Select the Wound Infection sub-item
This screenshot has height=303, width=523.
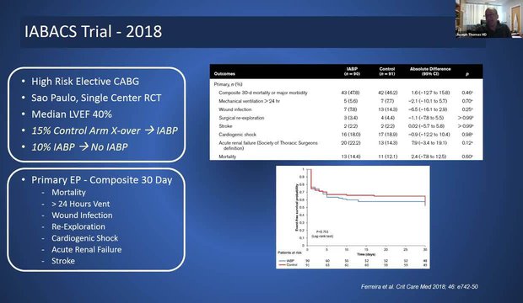tap(82, 215)
